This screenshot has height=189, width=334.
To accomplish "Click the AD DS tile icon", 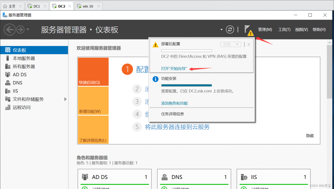I will (85, 177).
